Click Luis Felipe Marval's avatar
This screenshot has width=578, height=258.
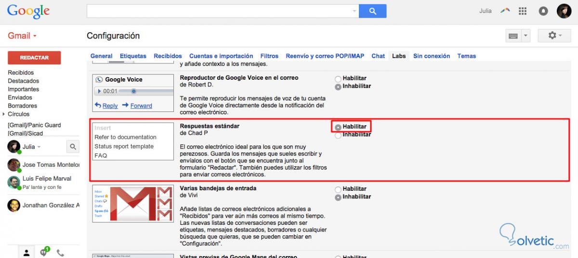point(13,183)
